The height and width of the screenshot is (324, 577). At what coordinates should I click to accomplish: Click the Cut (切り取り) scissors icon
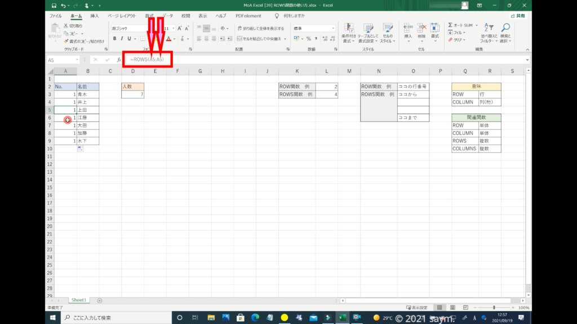coord(66,26)
